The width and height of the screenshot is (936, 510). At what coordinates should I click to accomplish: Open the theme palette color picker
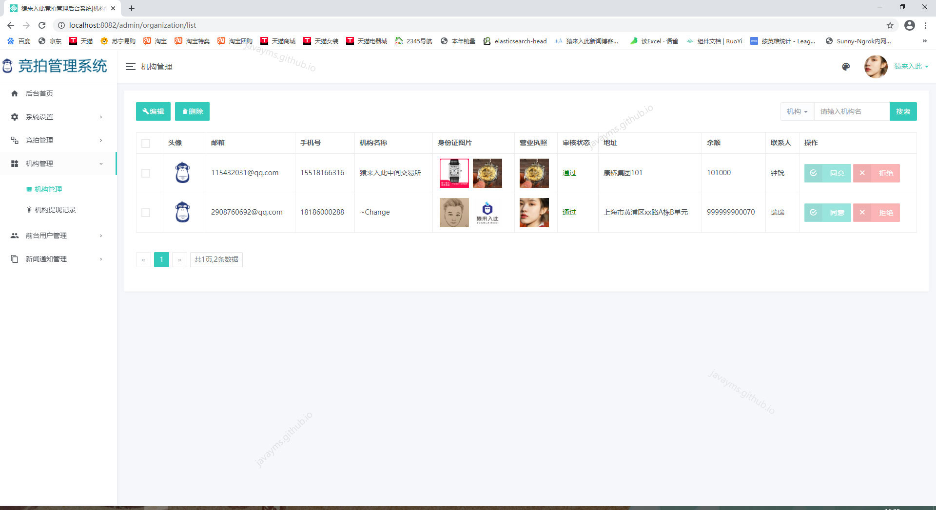[x=846, y=67]
